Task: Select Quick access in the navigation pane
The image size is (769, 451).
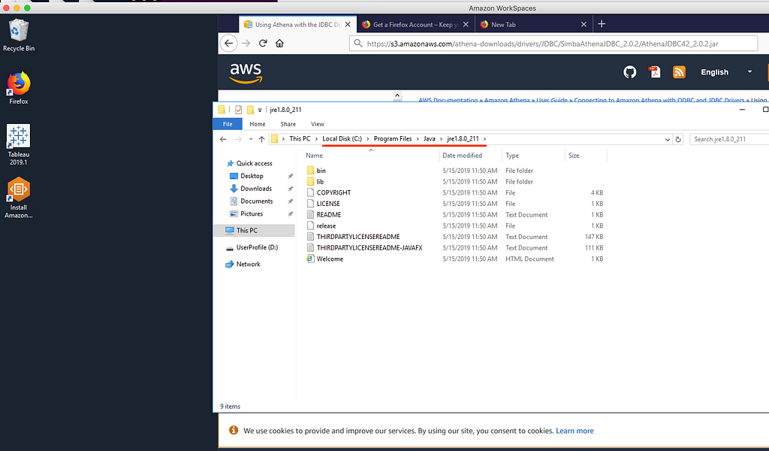Action: point(254,163)
